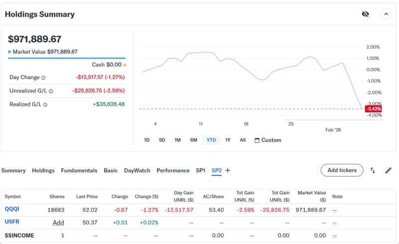Sort by Change (%) column header

click(146, 196)
